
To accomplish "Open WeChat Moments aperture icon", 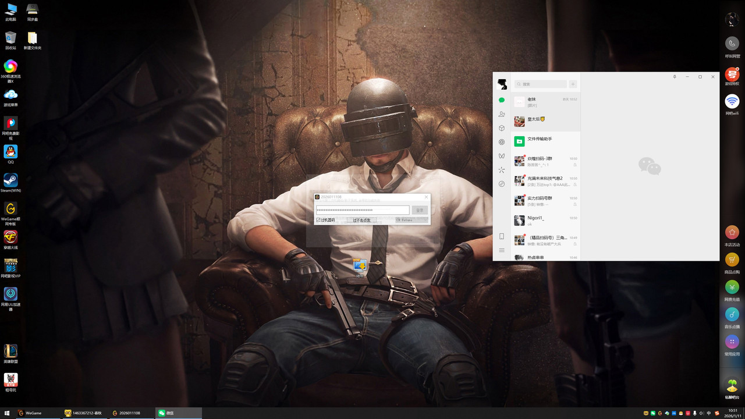I will coord(502,142).
